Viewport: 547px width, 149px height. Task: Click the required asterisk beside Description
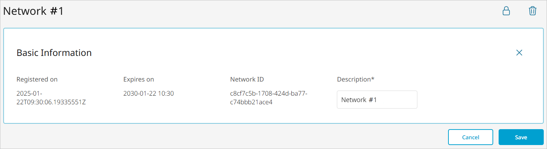pos(373,79)
